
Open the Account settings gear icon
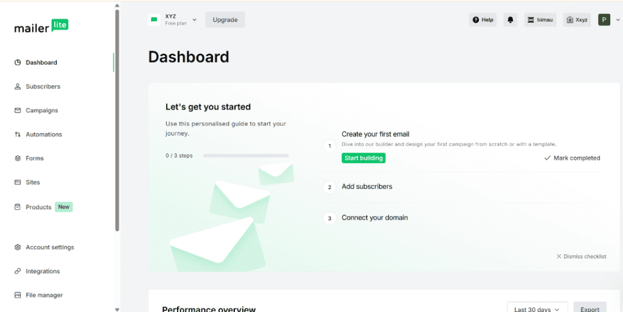point(18,248)
